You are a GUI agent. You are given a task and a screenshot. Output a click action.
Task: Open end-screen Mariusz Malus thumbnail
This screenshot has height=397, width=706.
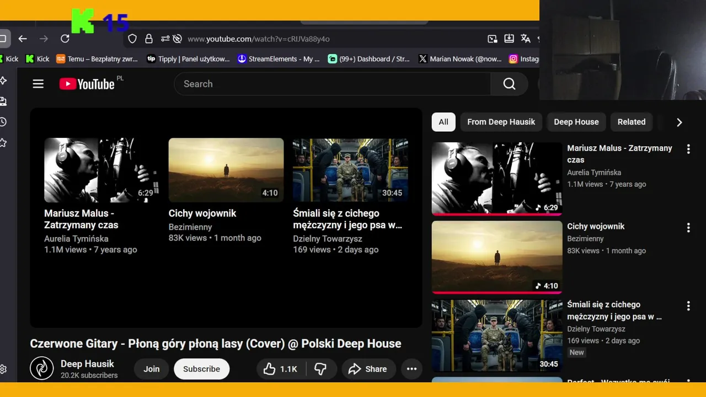[101, 170]
